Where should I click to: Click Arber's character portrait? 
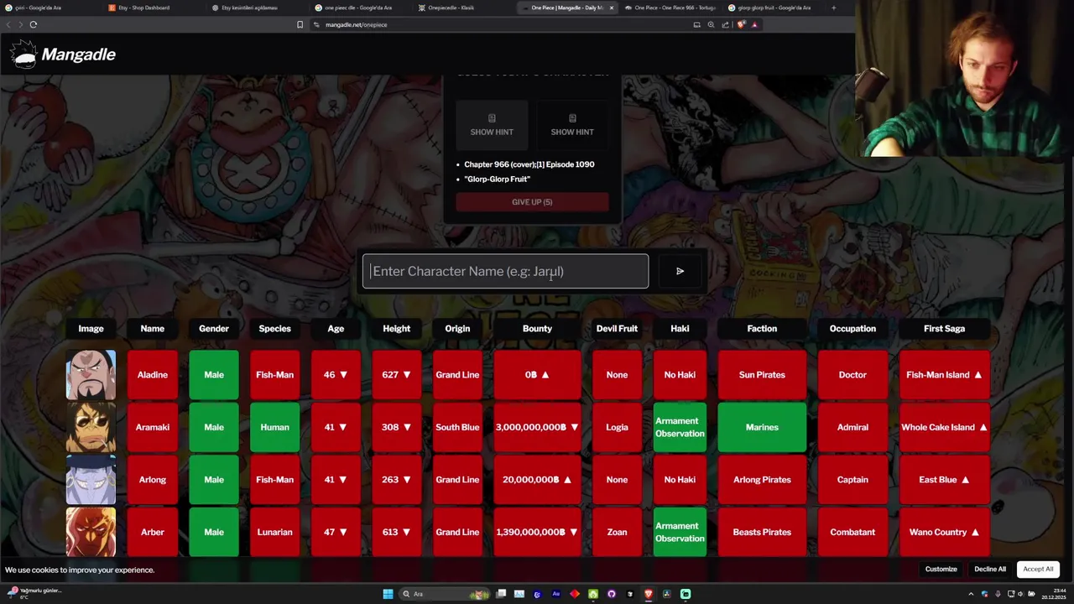point(91,532)
